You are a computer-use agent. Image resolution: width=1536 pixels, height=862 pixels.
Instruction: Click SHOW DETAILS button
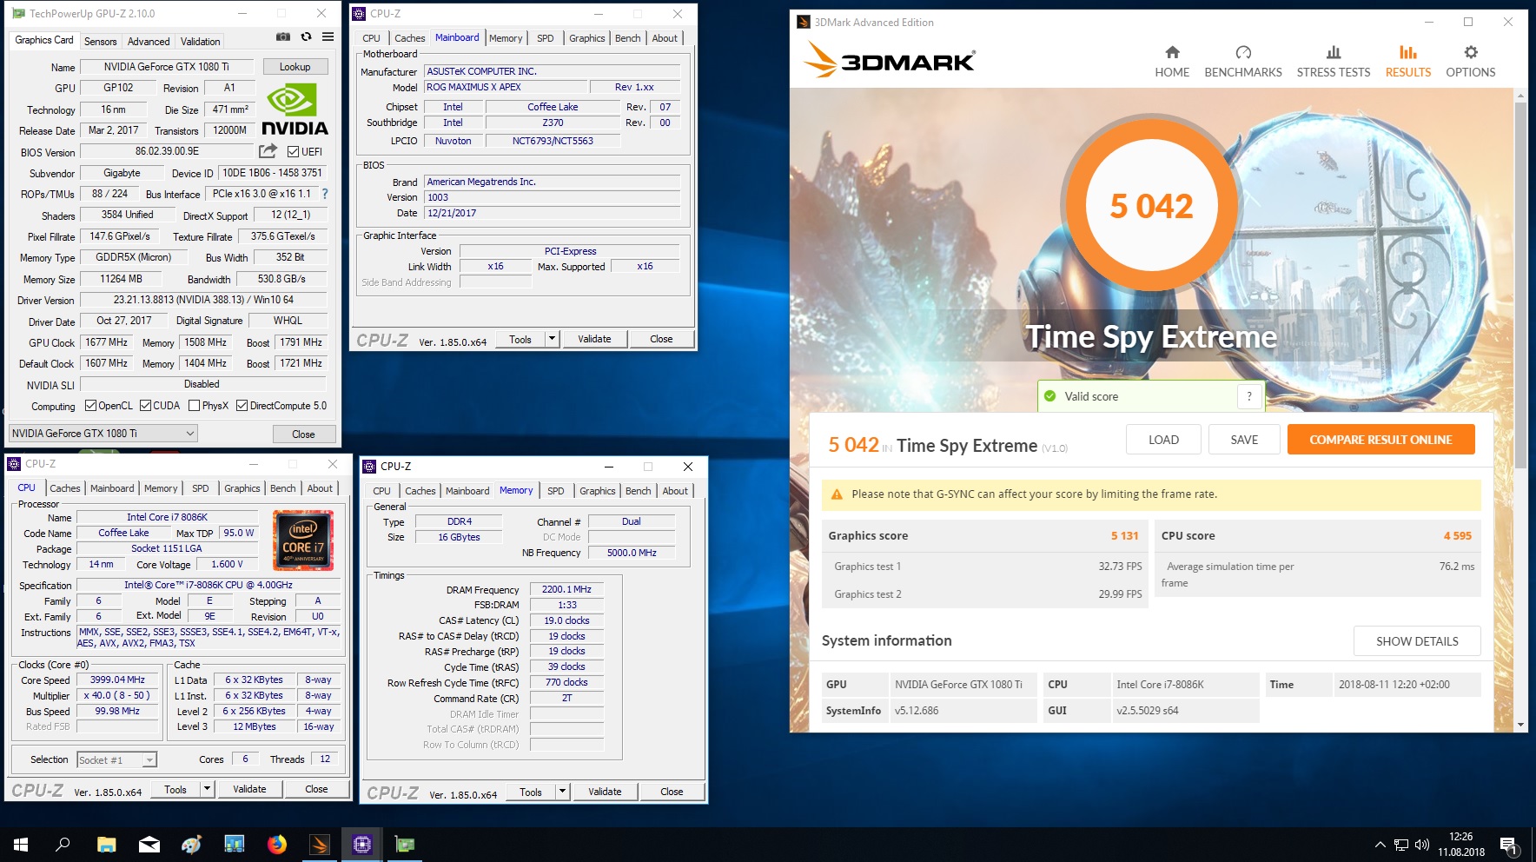click(x=1417, y=641)
